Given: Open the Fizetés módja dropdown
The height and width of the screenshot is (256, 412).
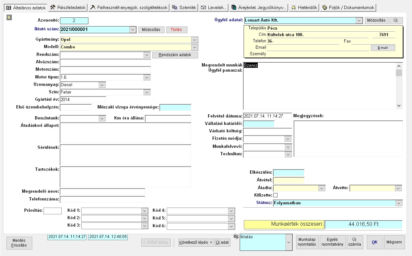Looking at the screenshot, I should (288, 139).
